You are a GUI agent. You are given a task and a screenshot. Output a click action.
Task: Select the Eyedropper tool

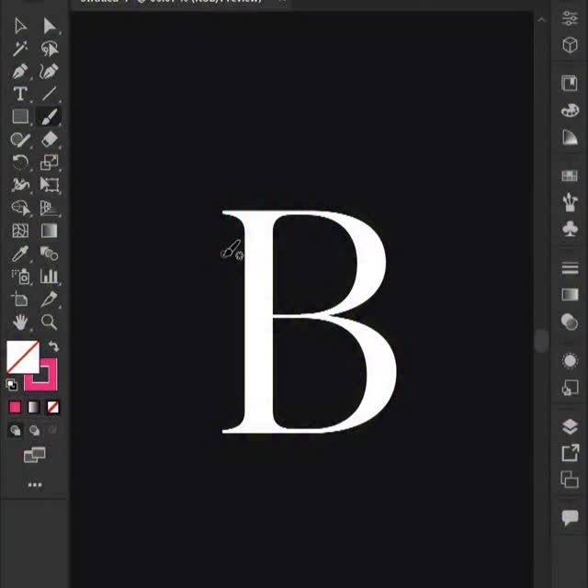[x=20, y=254]
